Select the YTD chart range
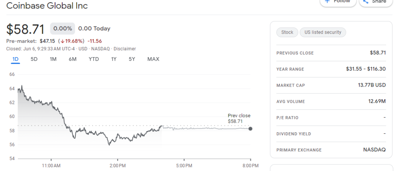This screenshot has height=171, width=394. pos(93,59)
